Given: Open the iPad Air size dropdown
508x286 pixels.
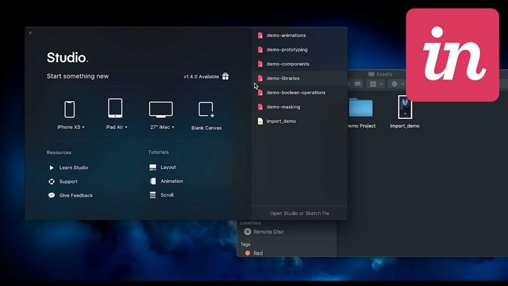Looking at the screenshot, I should [x=126, y=127].
